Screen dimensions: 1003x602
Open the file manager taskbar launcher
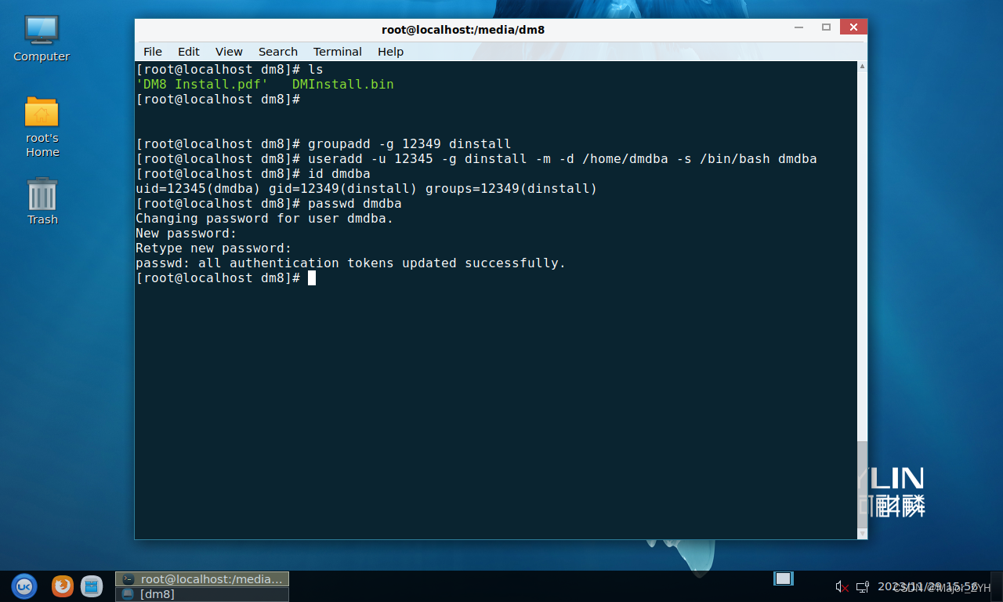(x=92, y=586)
